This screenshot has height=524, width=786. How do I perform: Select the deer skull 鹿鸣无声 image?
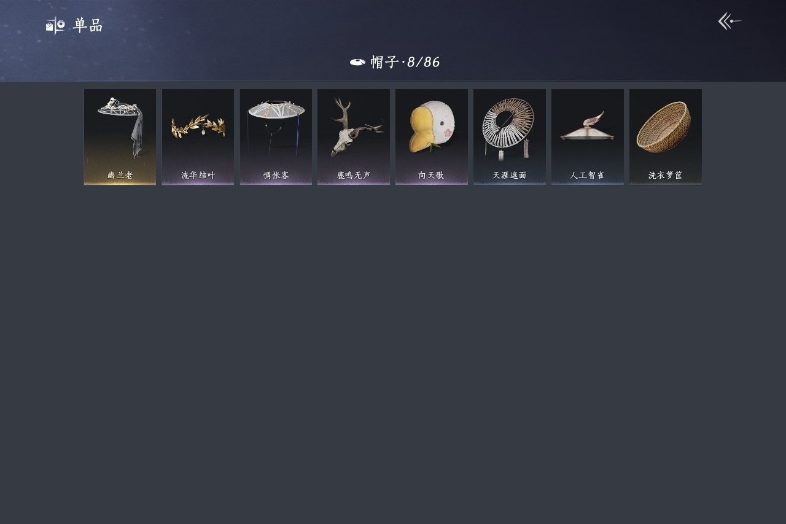(354, 126)
